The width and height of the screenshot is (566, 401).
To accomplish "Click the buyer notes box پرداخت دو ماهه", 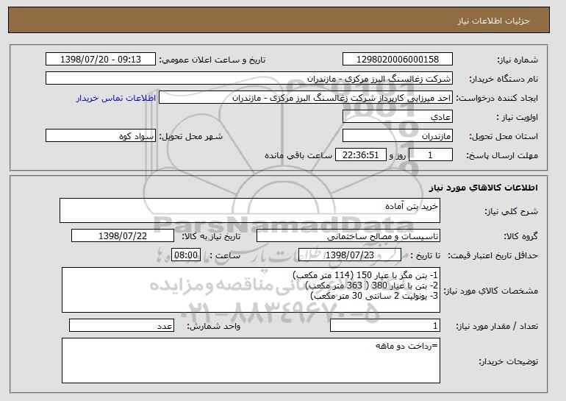I will [251, 361].
